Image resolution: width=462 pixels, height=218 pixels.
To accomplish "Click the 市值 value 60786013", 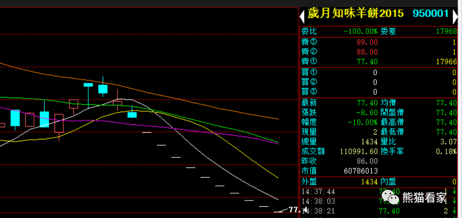I will tap(361, 171).
